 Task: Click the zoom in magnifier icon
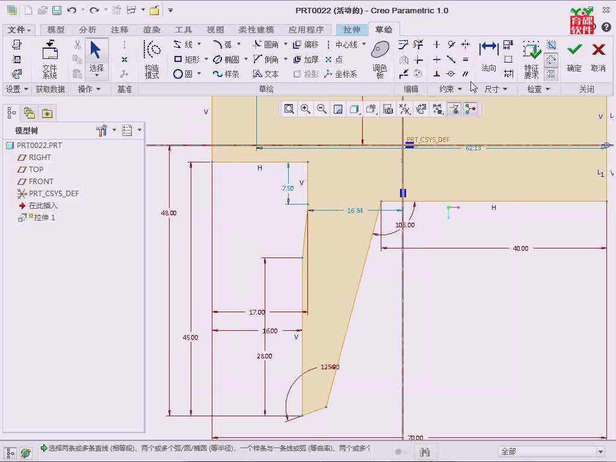(x=305, y=109)
